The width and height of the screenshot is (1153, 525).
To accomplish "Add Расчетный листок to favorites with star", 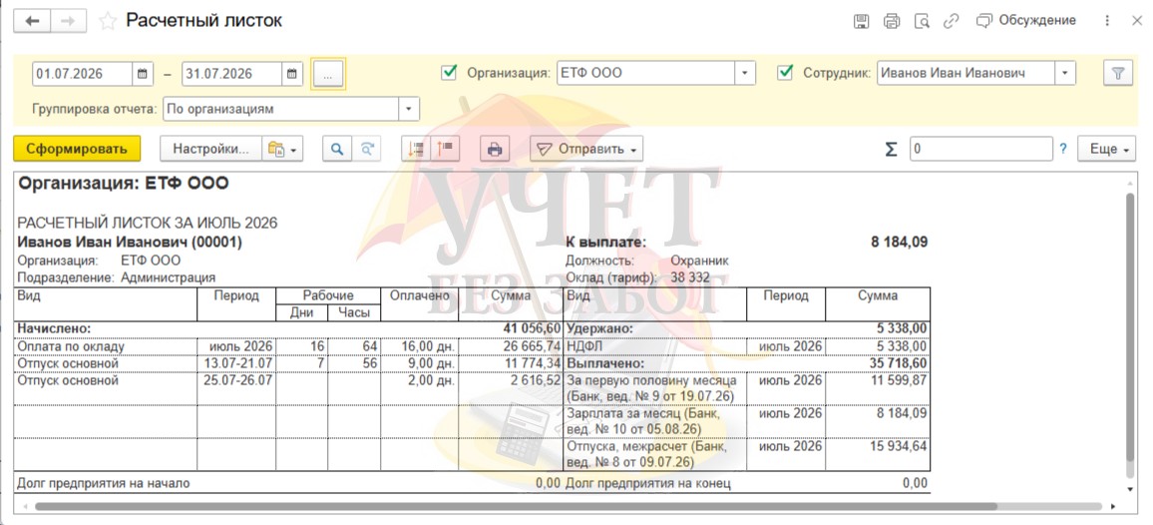I will click(x=108, y=21).
